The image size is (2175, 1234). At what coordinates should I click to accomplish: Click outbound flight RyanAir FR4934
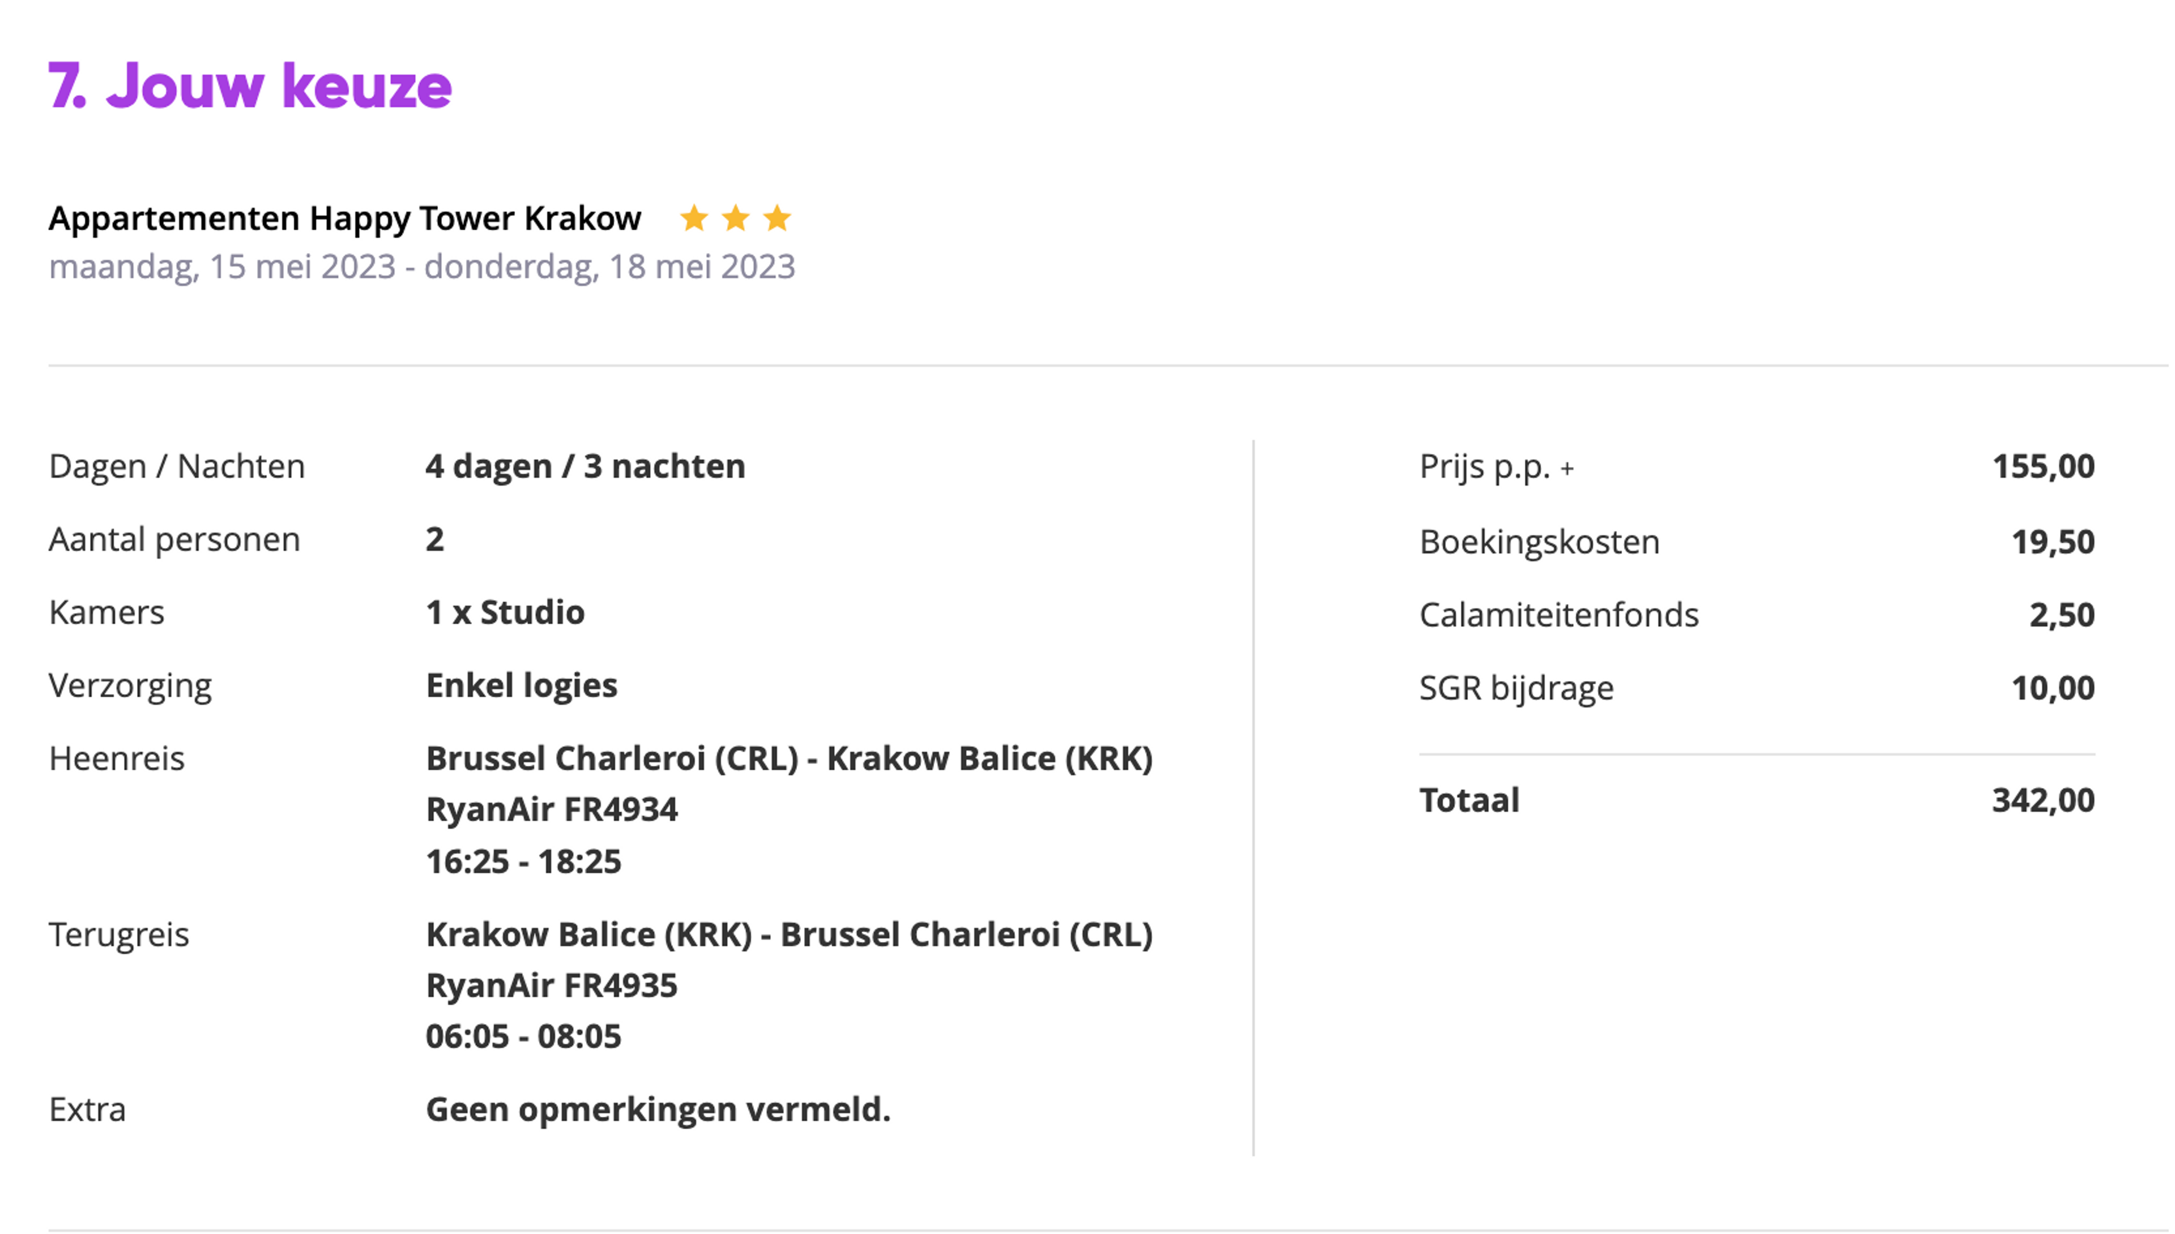coord(552,809)
